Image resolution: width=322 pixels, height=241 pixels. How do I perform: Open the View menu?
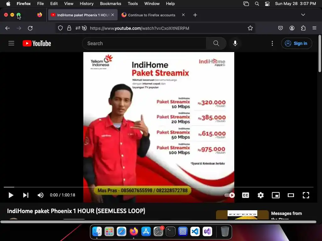pos(69,3)
